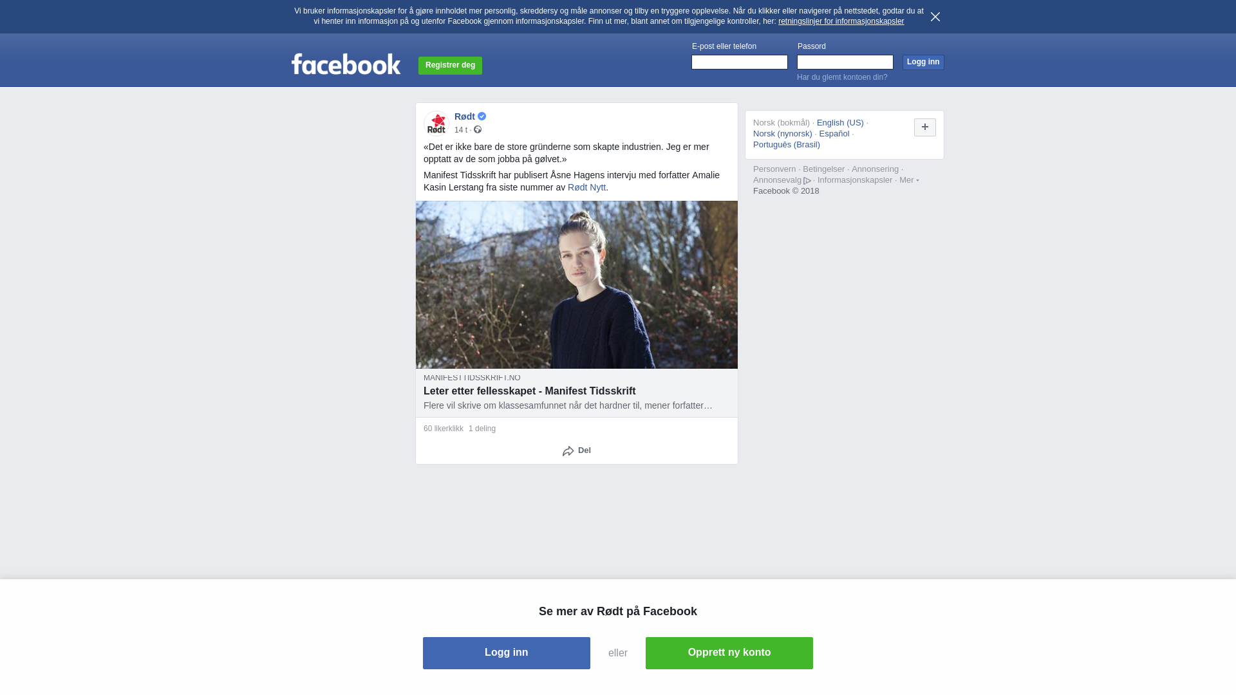Dismiss the cookie notice banner
Viewport: 1236px width, 695px height.
click(935, 17)
